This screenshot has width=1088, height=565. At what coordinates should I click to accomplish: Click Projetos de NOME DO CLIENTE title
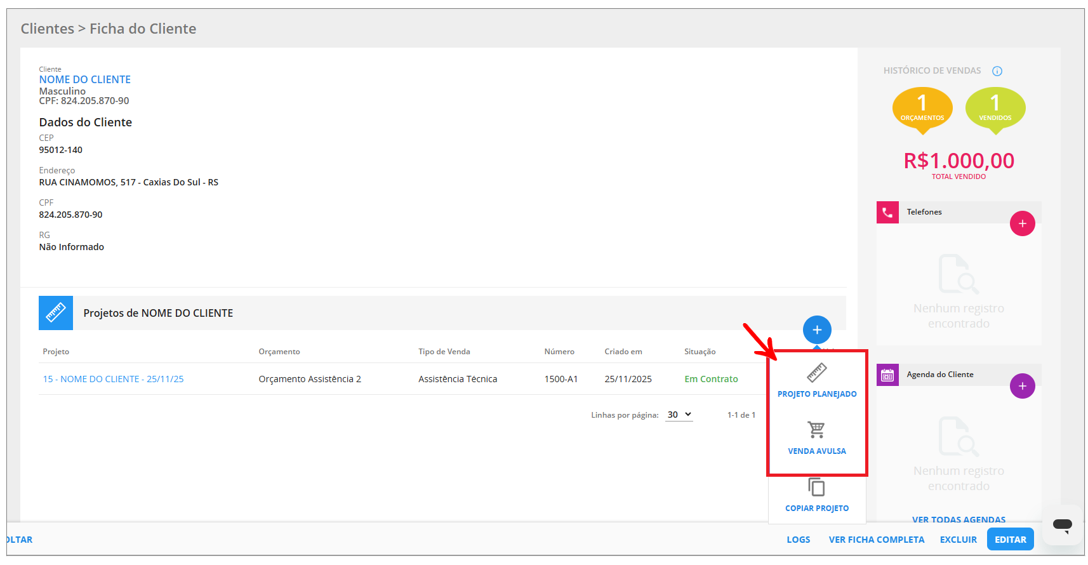pyautogui.click(x=158, y=313)
